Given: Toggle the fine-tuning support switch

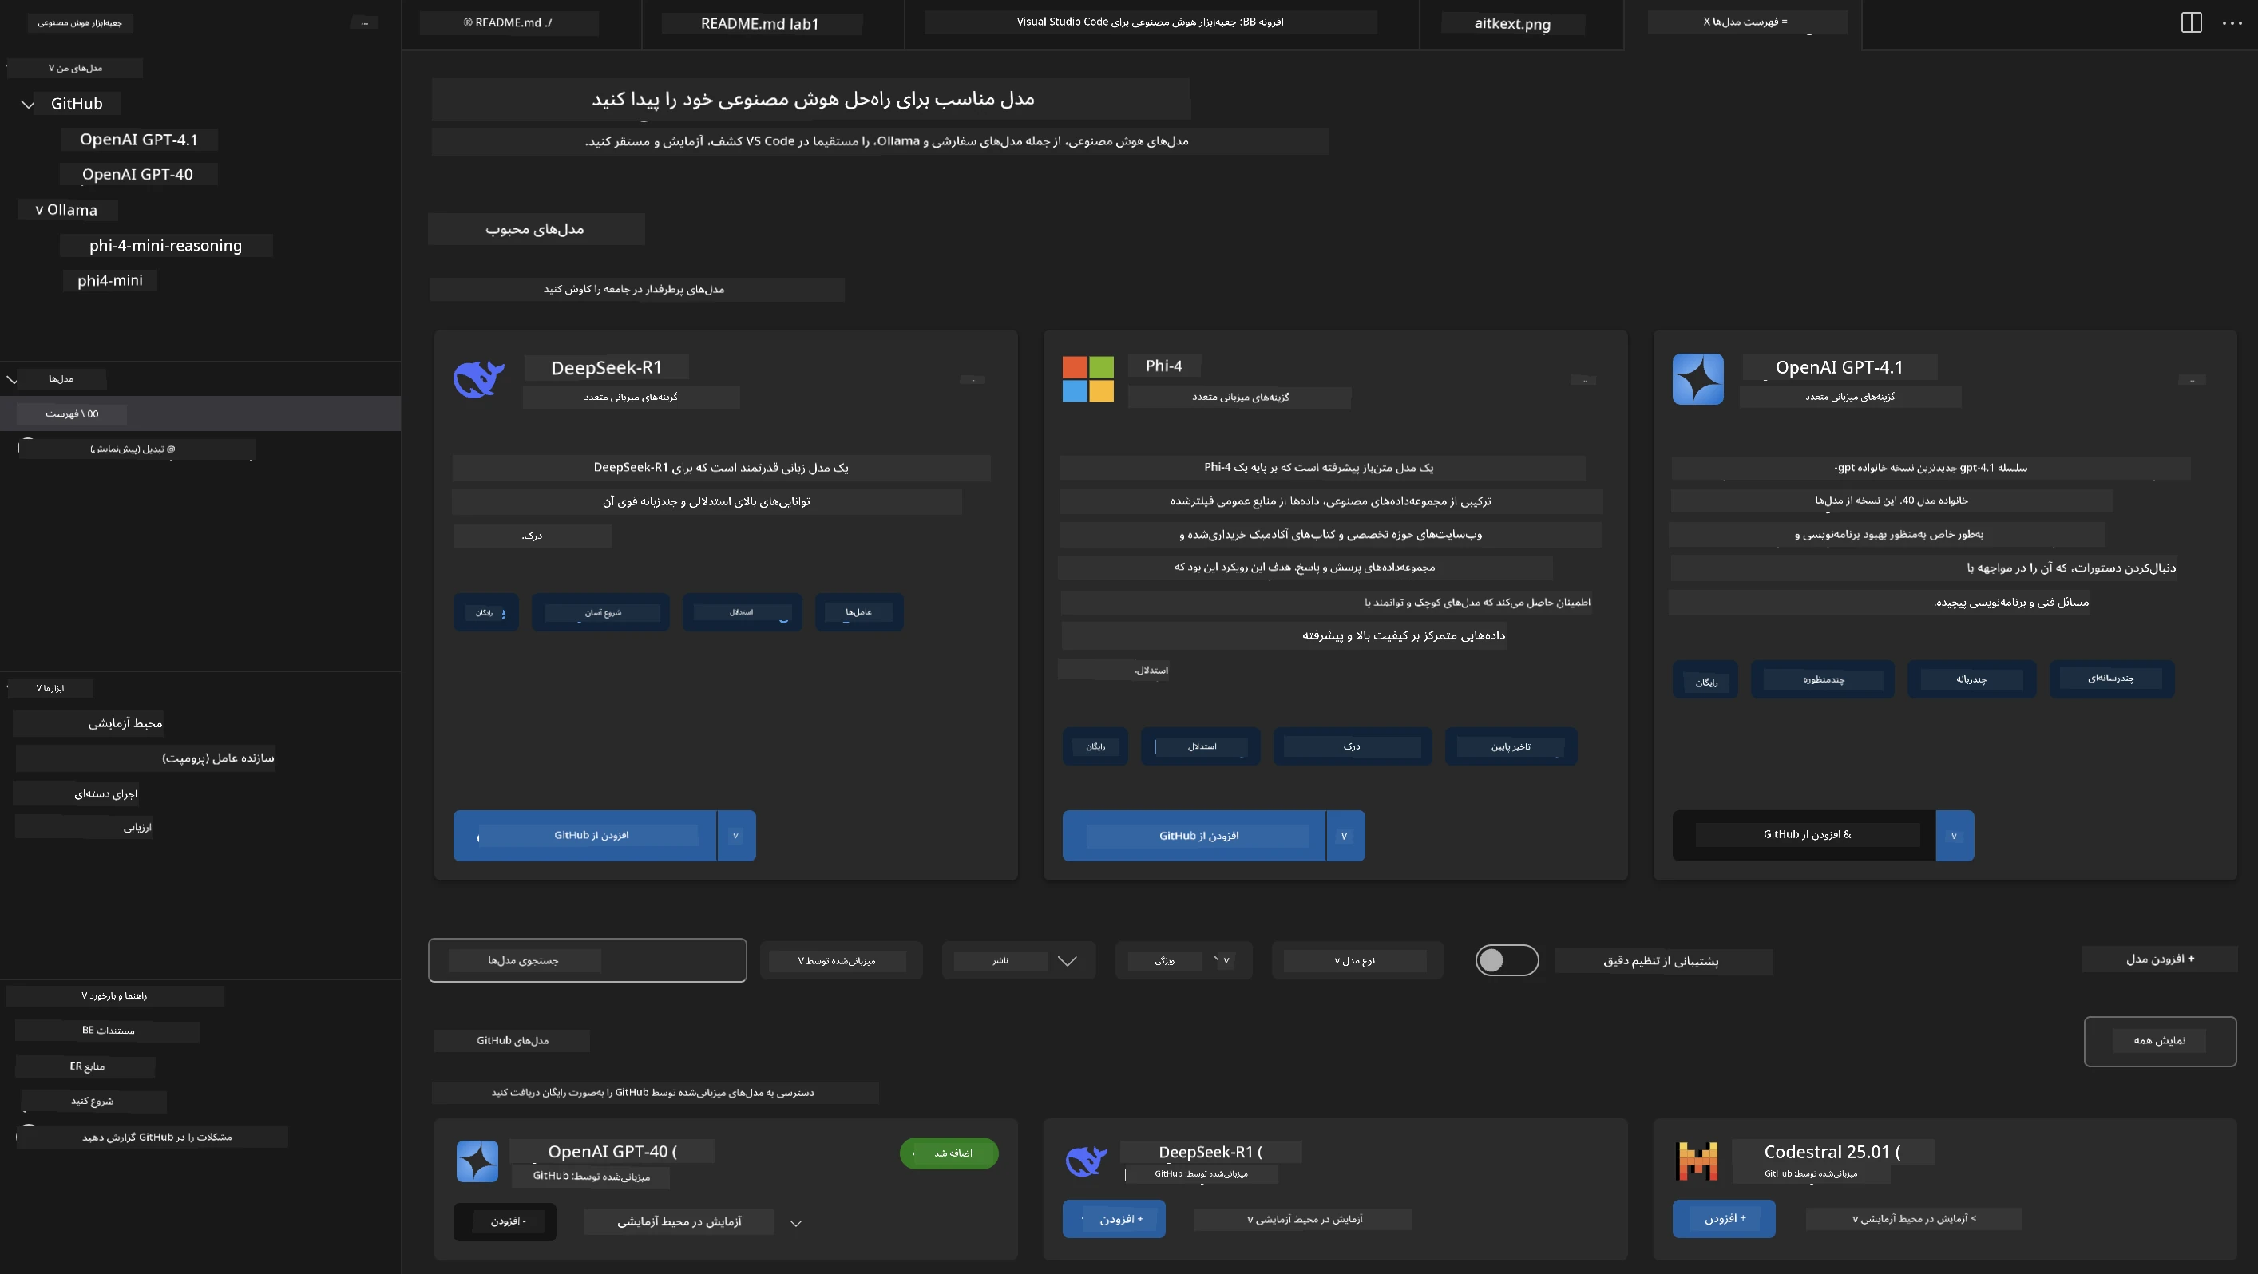Looking at the screenshot, I should point(1507,960).
